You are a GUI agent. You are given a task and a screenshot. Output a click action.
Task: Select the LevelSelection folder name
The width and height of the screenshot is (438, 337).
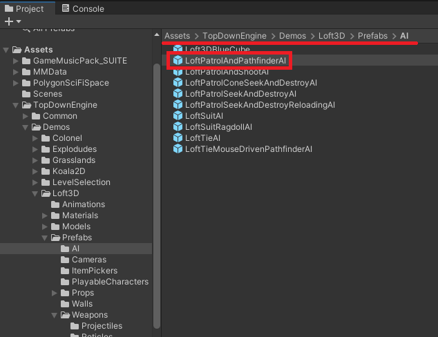point(82,182)
